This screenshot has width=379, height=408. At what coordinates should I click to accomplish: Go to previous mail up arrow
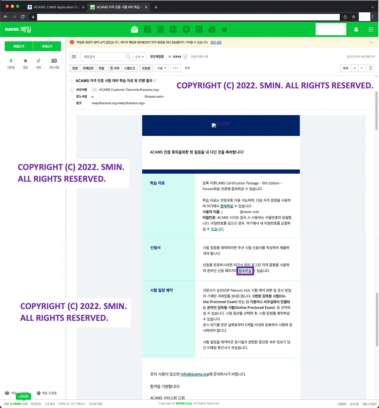point(355,68)
